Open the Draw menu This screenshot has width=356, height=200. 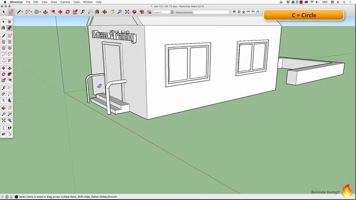[54, 2]
